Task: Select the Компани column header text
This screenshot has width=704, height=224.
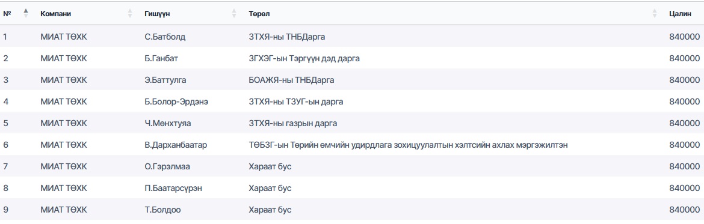Action: pos(56,14)
